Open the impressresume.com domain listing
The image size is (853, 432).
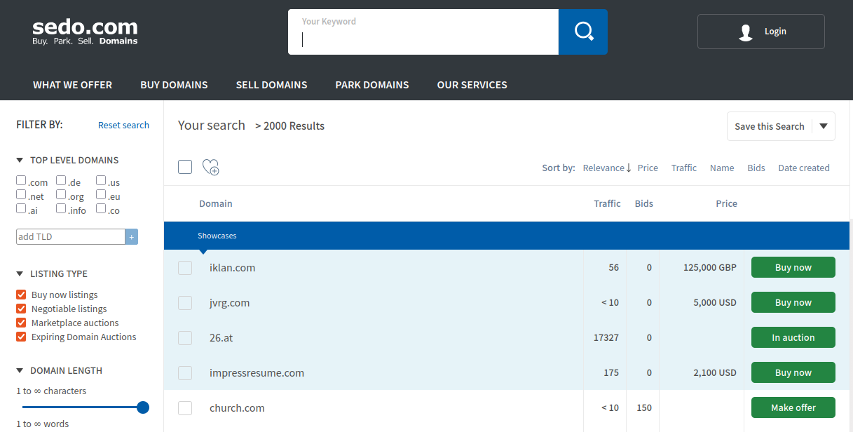pyautogui.click(x=257, y=373)
